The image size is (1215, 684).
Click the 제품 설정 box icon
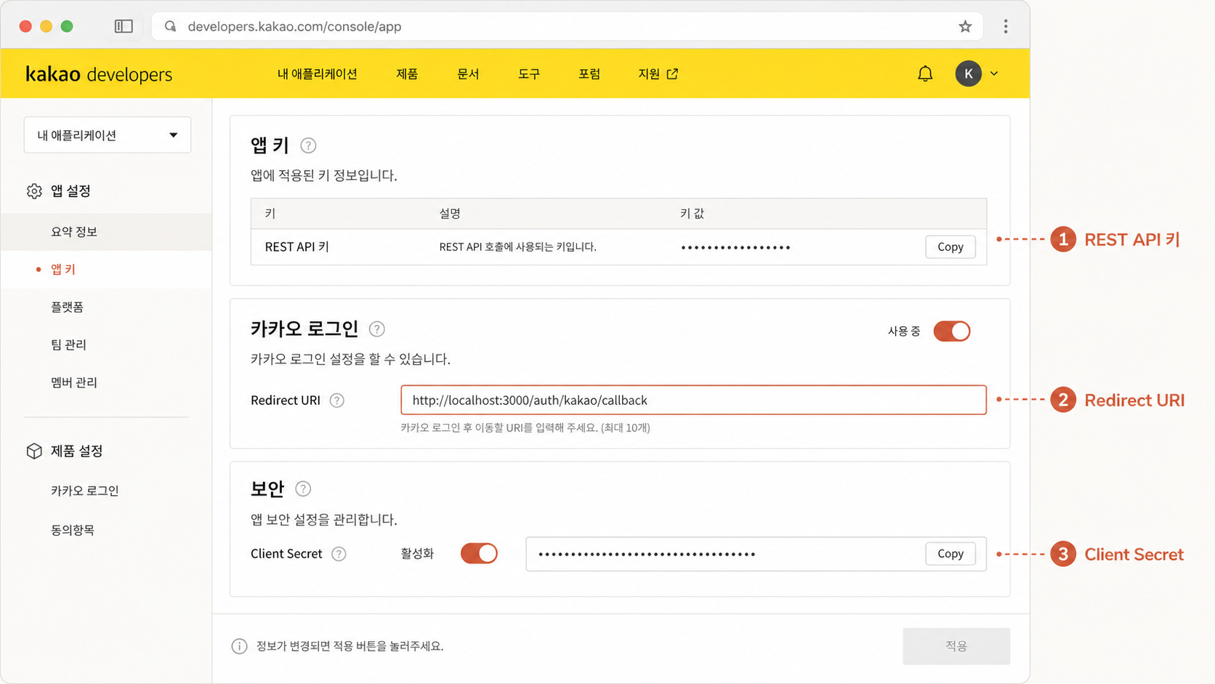(34, 451)
